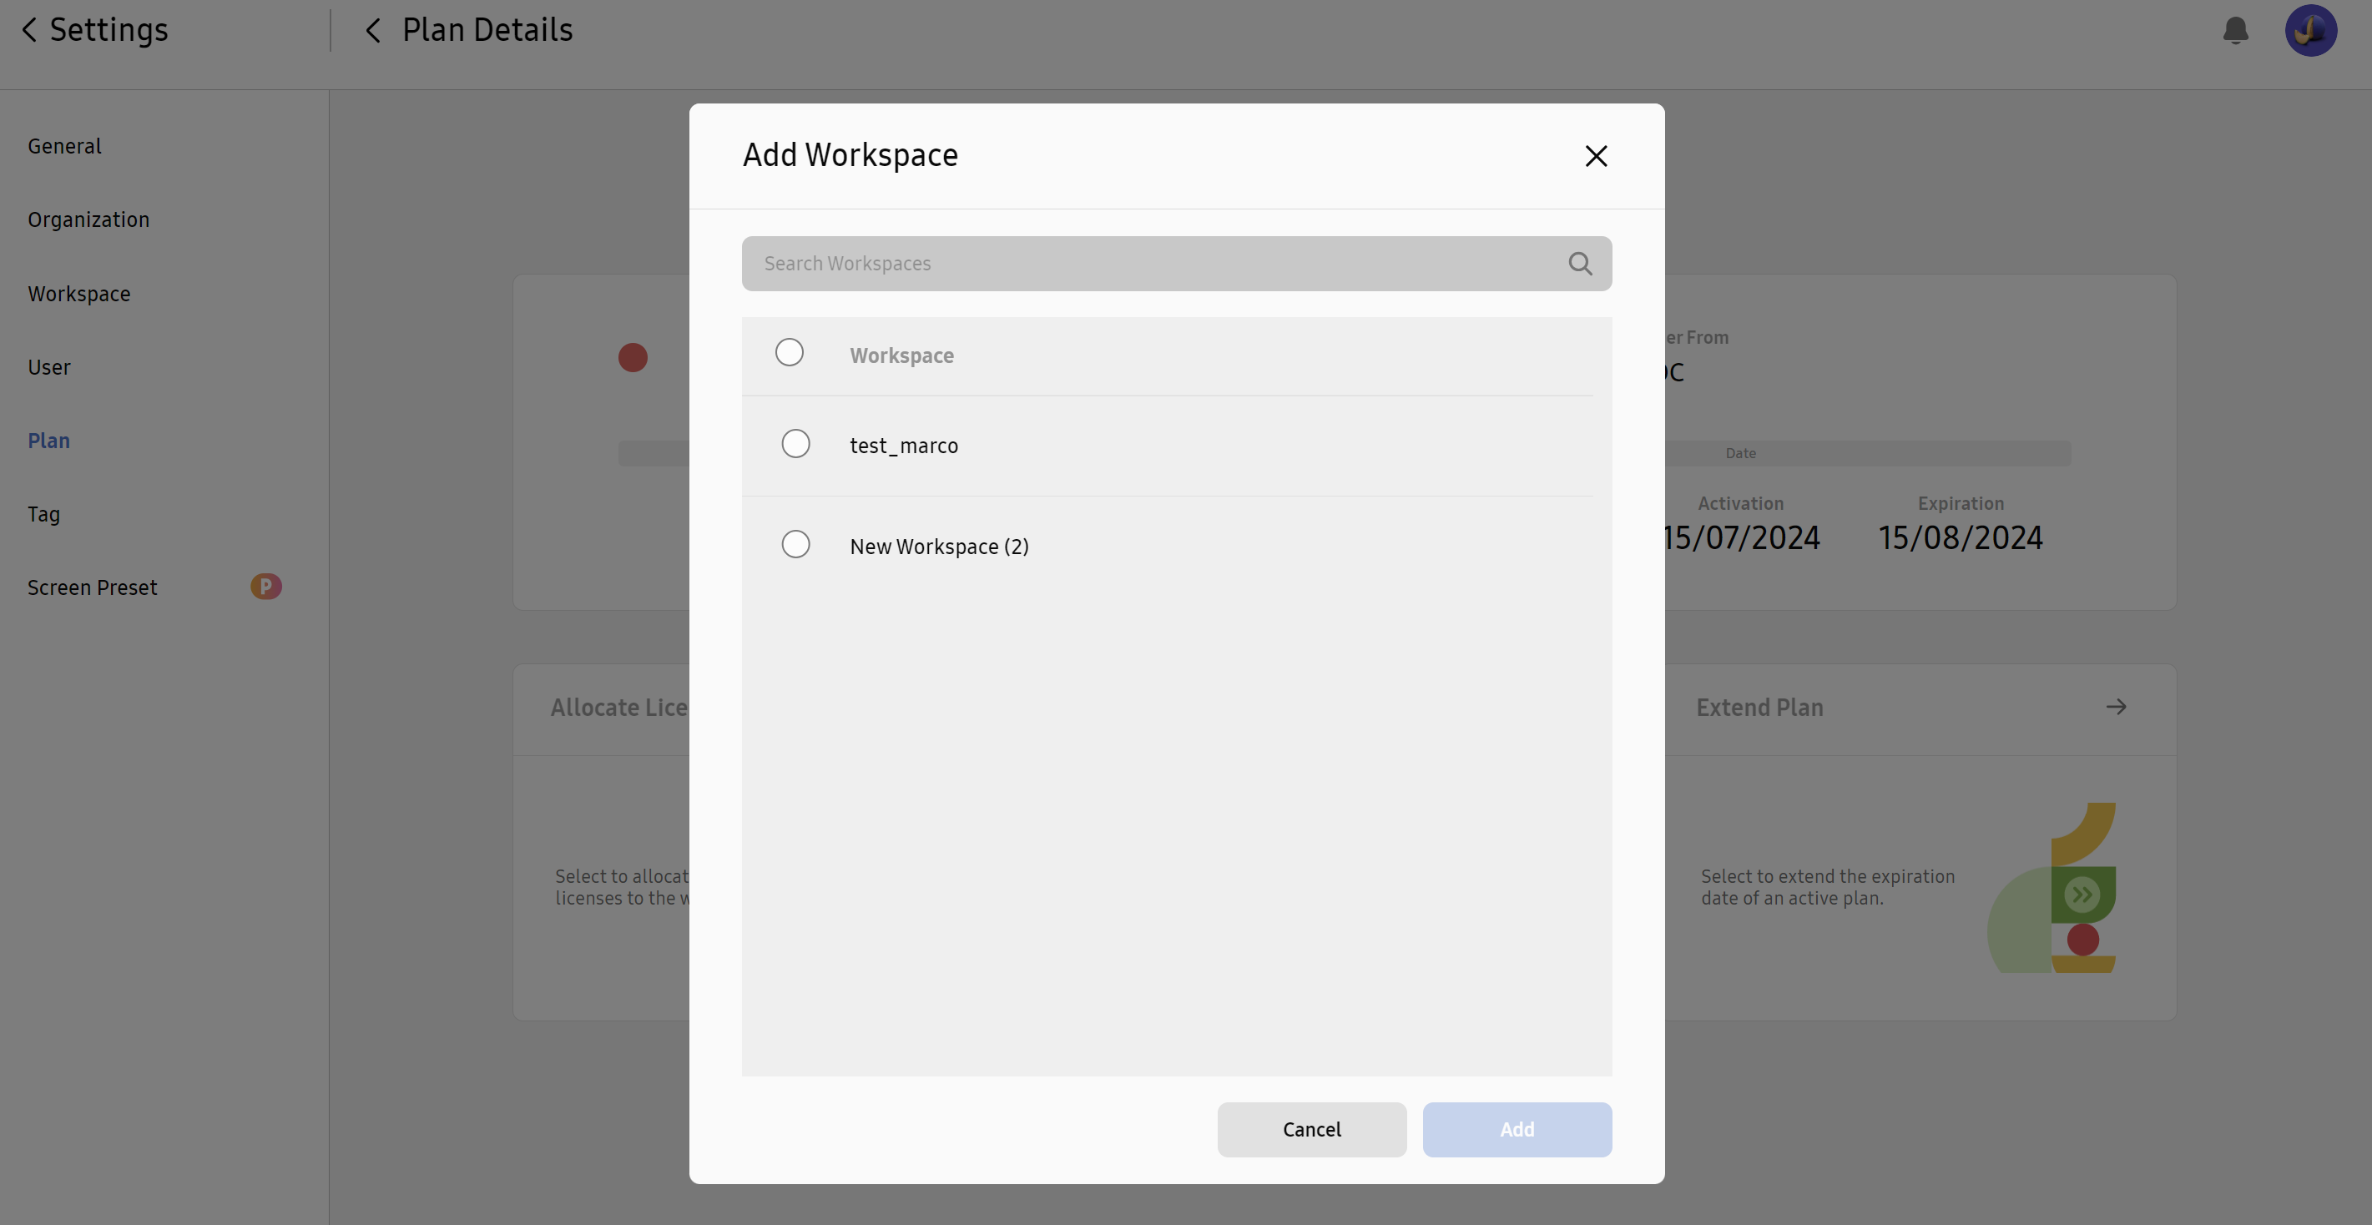
Task: Click the Cancel button
Action: [x=1311, y=1129]
